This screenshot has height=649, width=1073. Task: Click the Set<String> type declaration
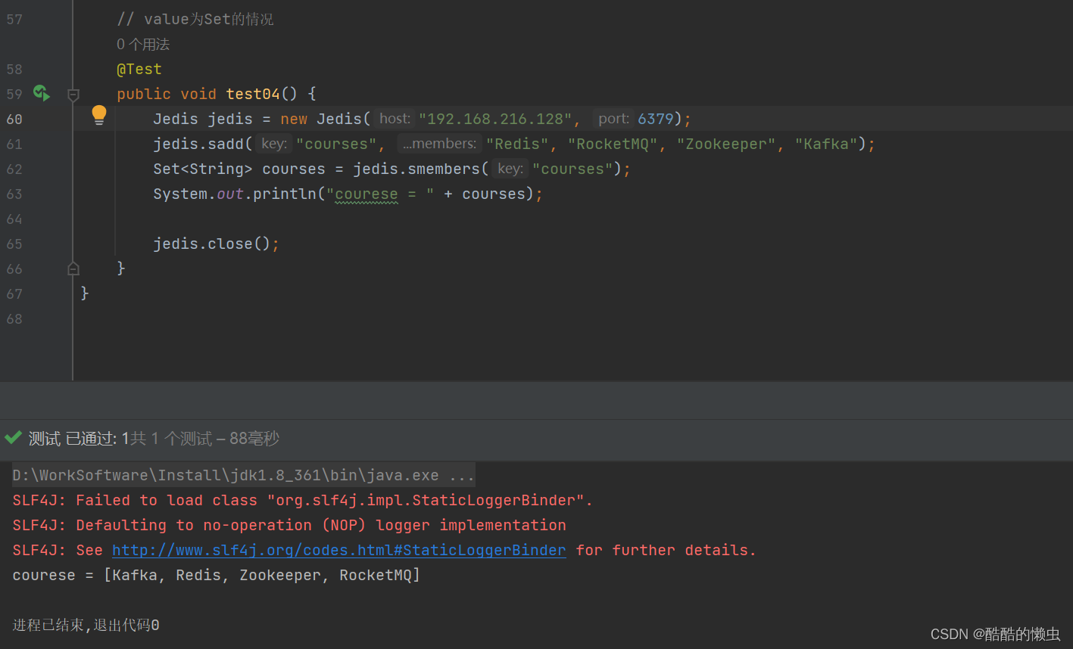(202, 169)
